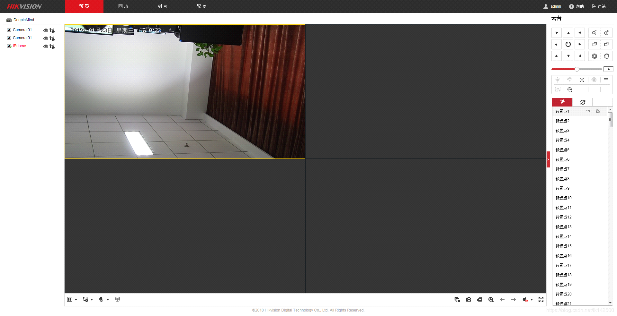This screenshot has width=617, height=316.
Task: Click the light bulb icon in PTZ panel
Action: (558, 80)
